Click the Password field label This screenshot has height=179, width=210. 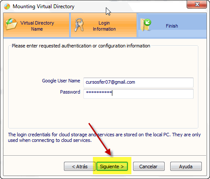[70, 92]
